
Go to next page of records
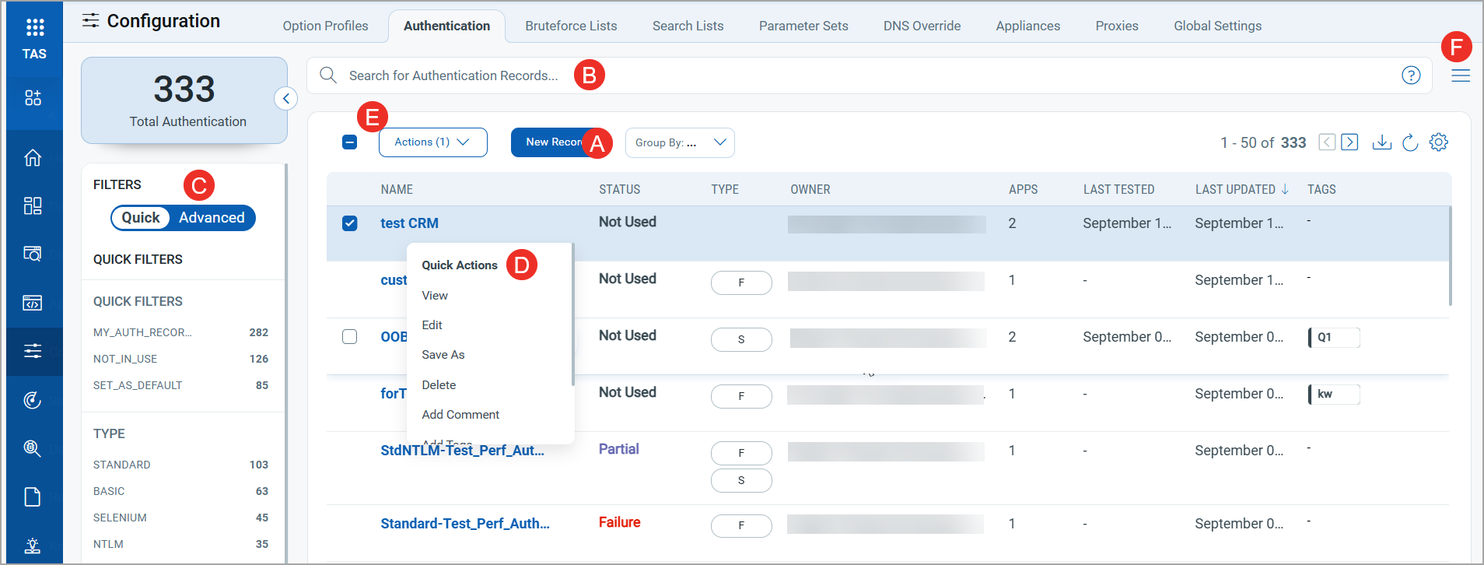click(1349, 142)
